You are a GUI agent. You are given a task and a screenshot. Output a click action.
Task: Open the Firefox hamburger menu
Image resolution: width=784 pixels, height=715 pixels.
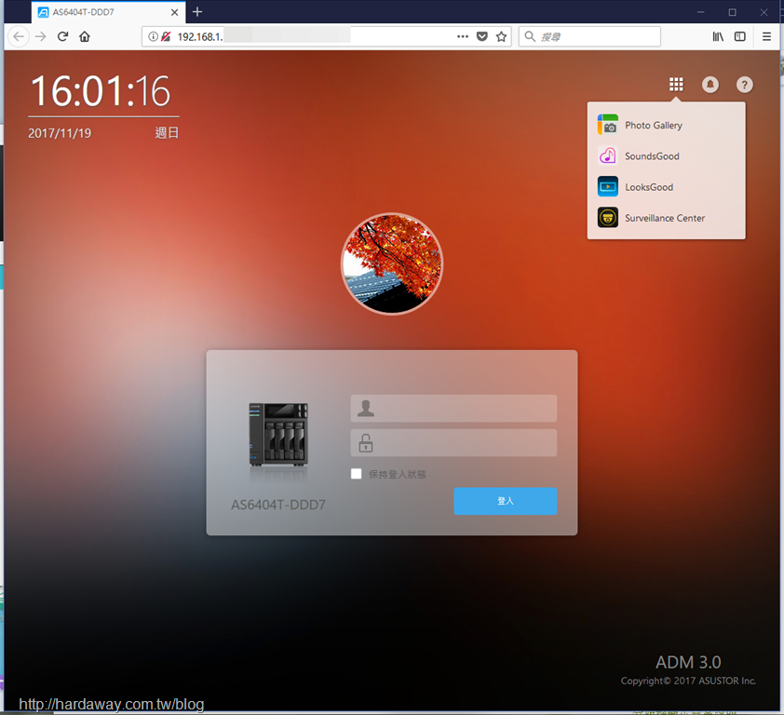click(766, 36)
